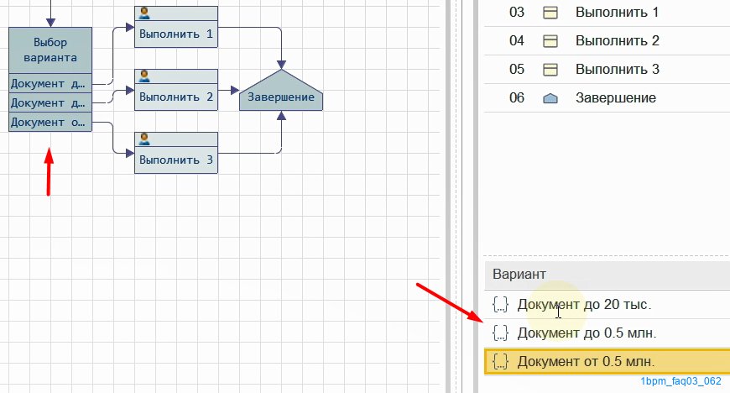730x393 pixels.
Task: Click the braces icon beside Документ до 20 тыс.
Action: (x=500, y=305)
